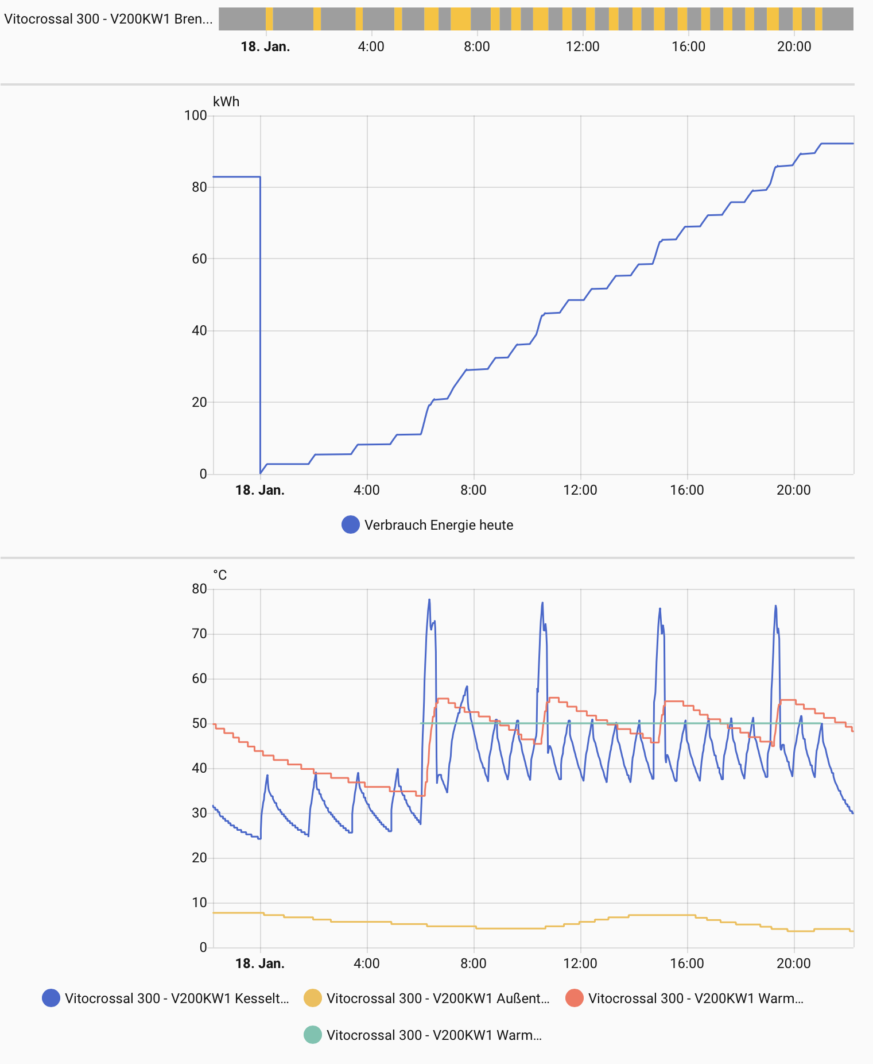Click the first boiler temperature peak near 78°C

pos(429,601)
